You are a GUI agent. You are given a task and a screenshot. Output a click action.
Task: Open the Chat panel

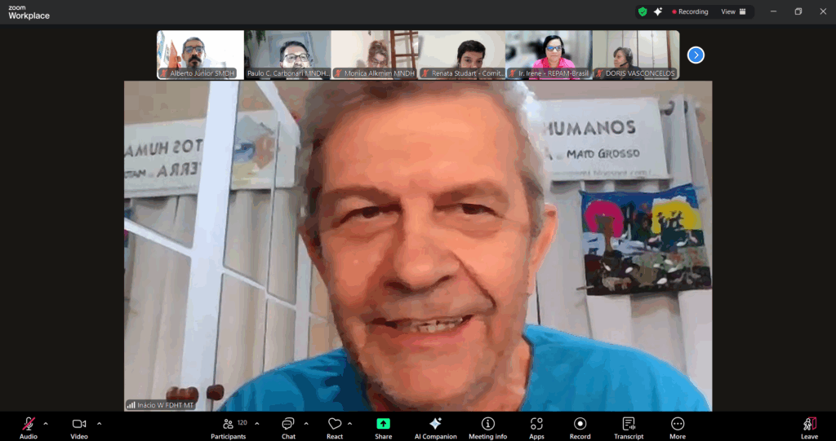coord(288,425)
